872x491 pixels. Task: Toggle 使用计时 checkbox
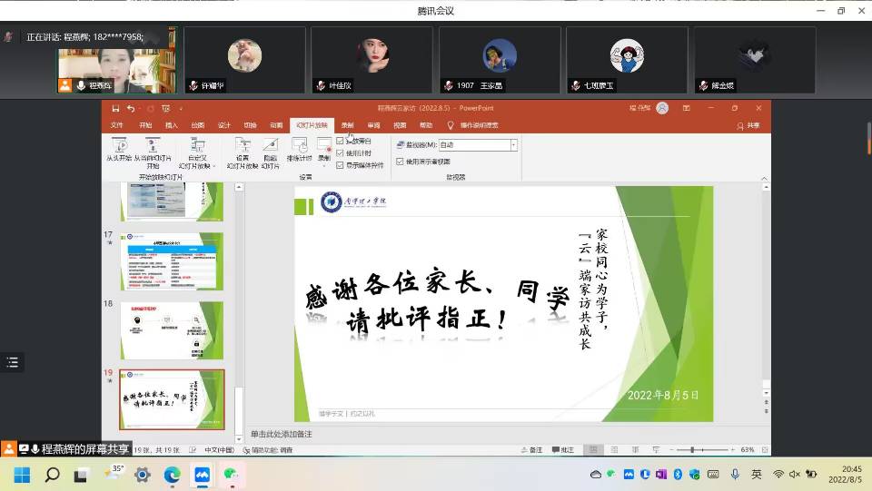pos(341,153)
